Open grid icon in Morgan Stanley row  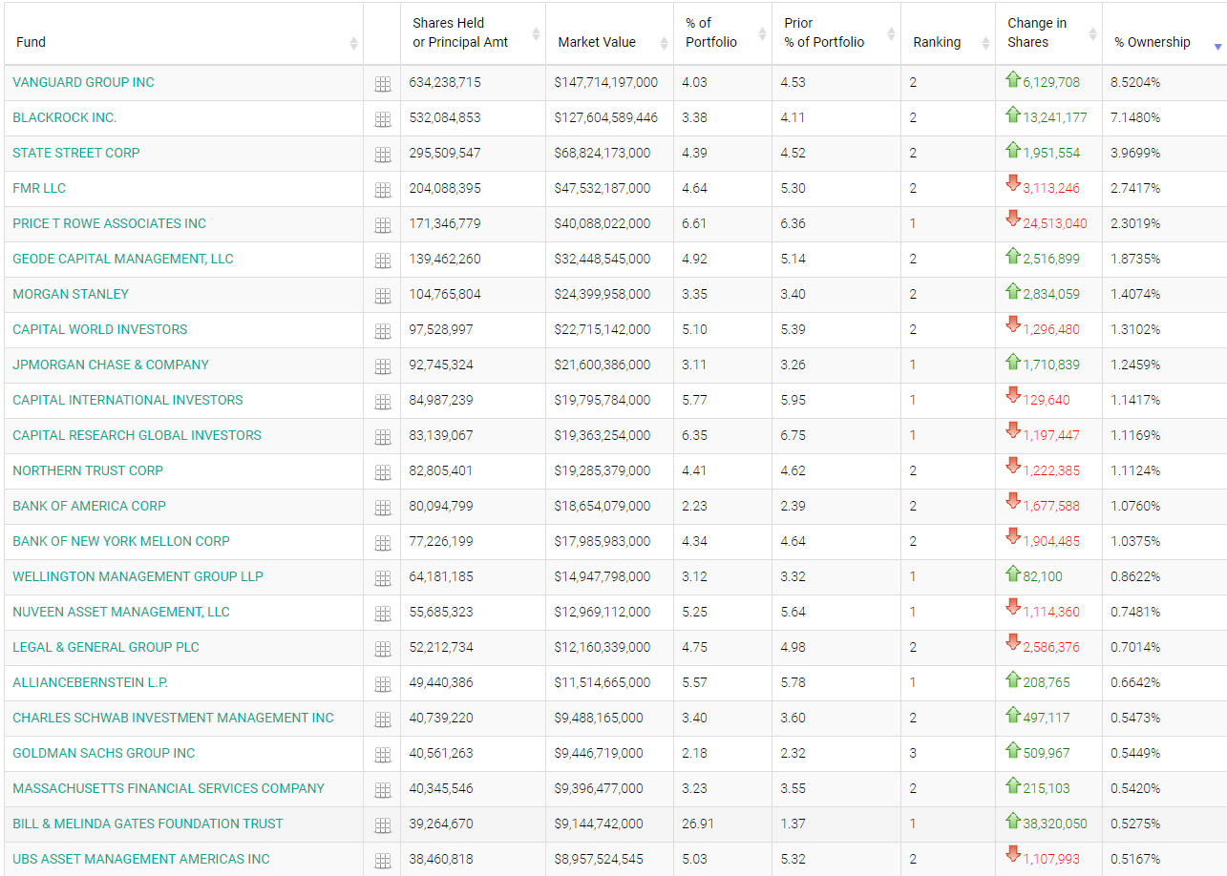383,296
